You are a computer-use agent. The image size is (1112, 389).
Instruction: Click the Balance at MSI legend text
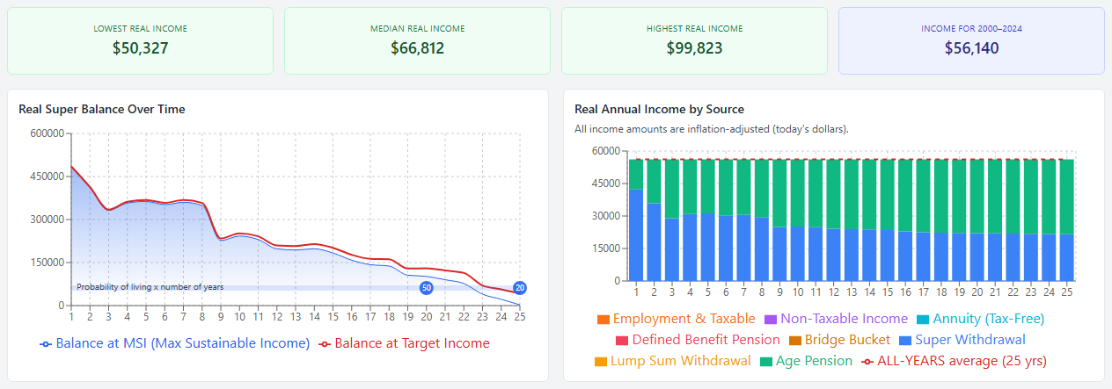182,344
